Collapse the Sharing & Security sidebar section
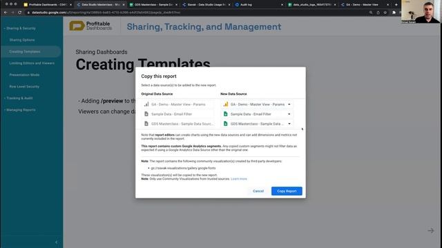The height and width of the screenshot is (248, 442). [20, 28]
